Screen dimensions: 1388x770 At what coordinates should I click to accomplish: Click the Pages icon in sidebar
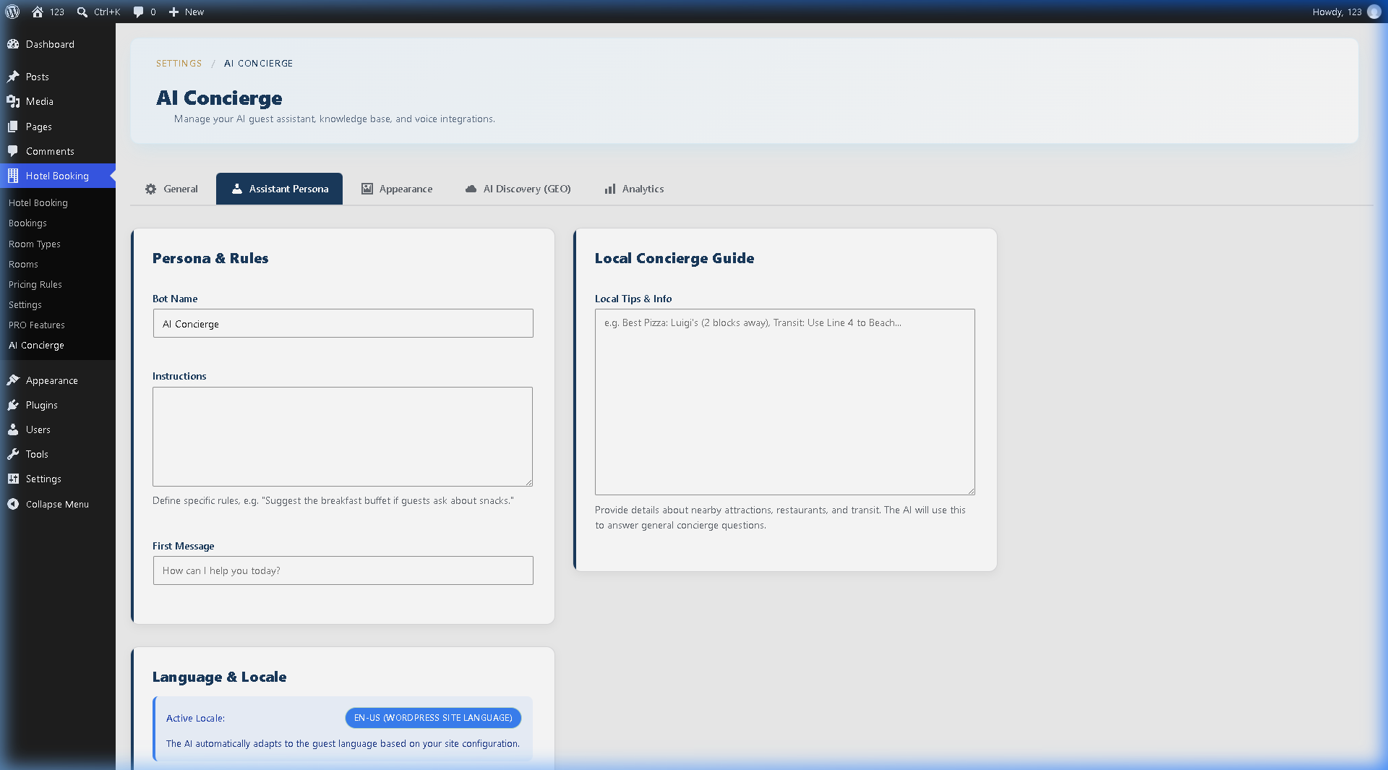[x=13, y=127]
